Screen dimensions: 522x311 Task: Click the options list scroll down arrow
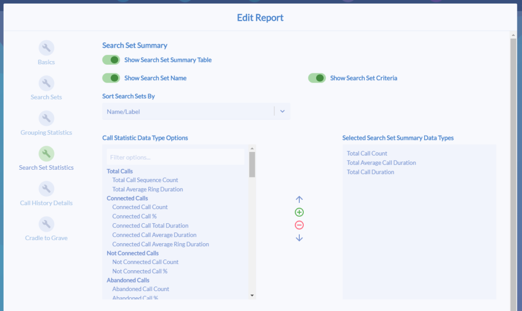pyautogui.click(x=252, y=295)
